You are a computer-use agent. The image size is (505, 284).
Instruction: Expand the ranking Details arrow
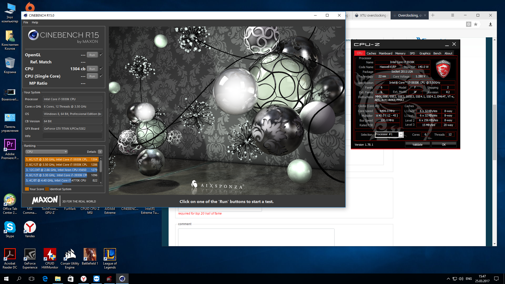point(100,152)
